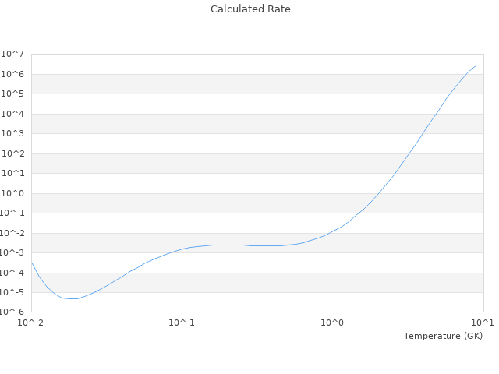Select the 10^2 y-axis tick label
Screen dimensions: 499x374
tap(13, 153)
